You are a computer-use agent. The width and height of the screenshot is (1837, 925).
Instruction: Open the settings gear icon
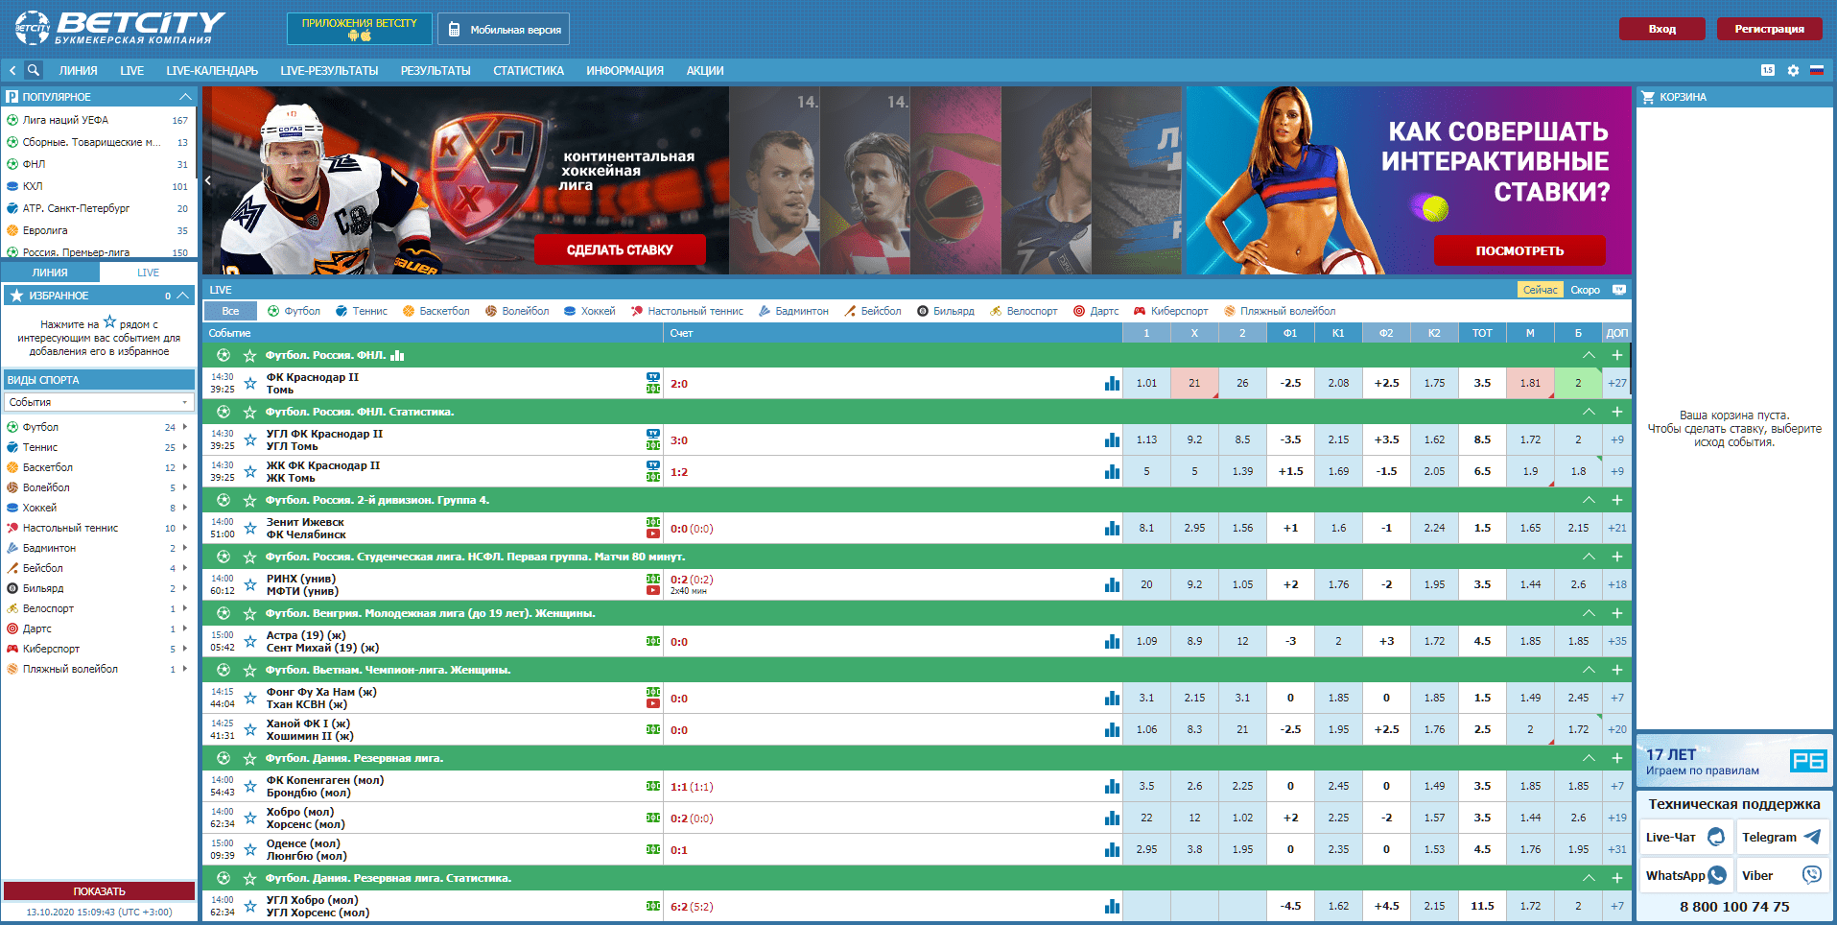[x=1793, y=70]
